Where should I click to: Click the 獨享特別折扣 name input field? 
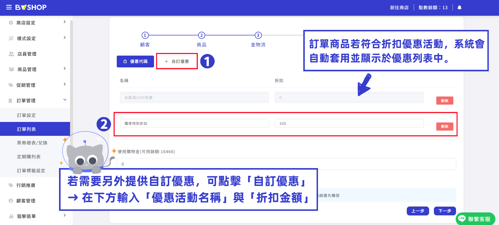click(194, 123)
